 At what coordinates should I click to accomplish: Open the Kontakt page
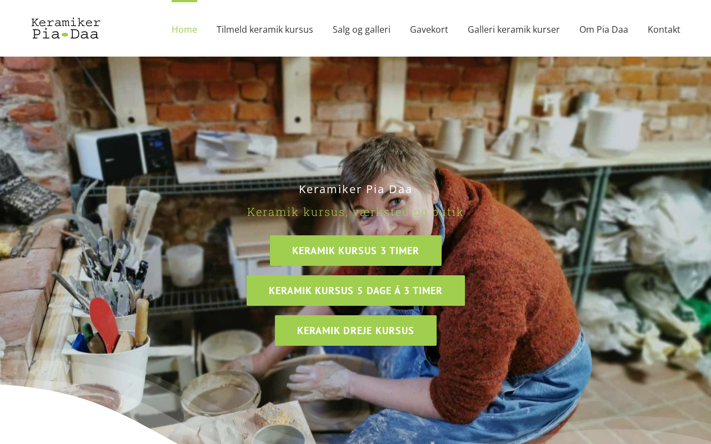click(x=664, y=29)
